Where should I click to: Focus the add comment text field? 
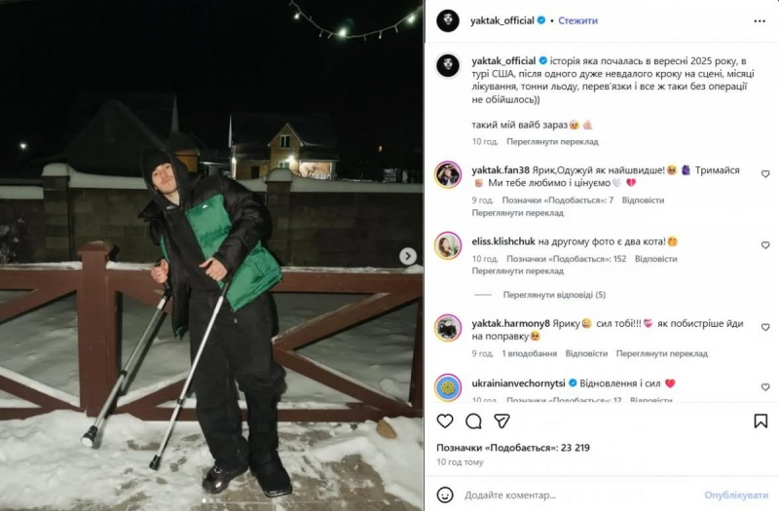click(578, 494)
